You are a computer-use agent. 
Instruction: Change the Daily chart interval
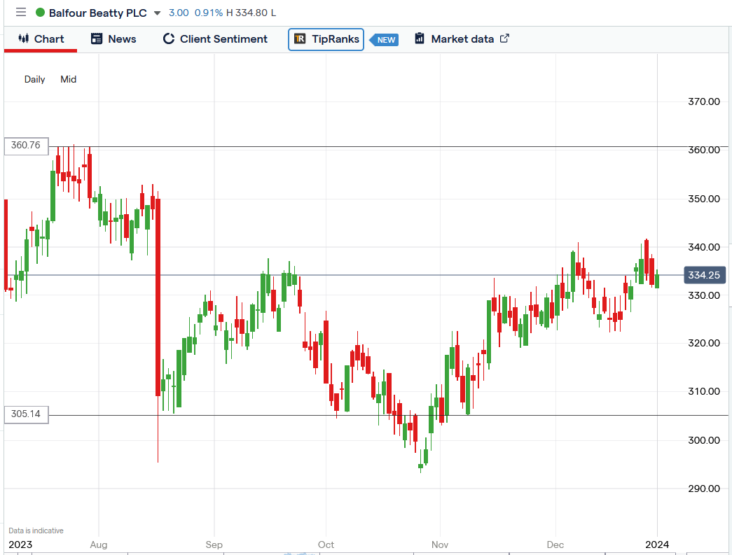(x=34, y=79)
